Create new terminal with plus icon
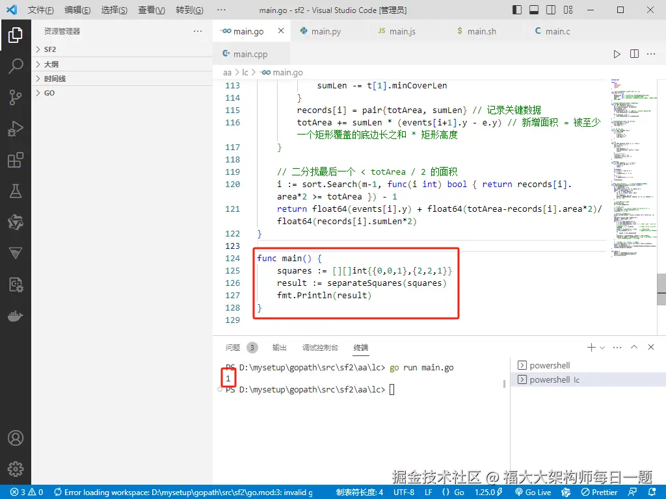Image resolution: width=666 pixels, height=499 pixels. tap(591, 347)
